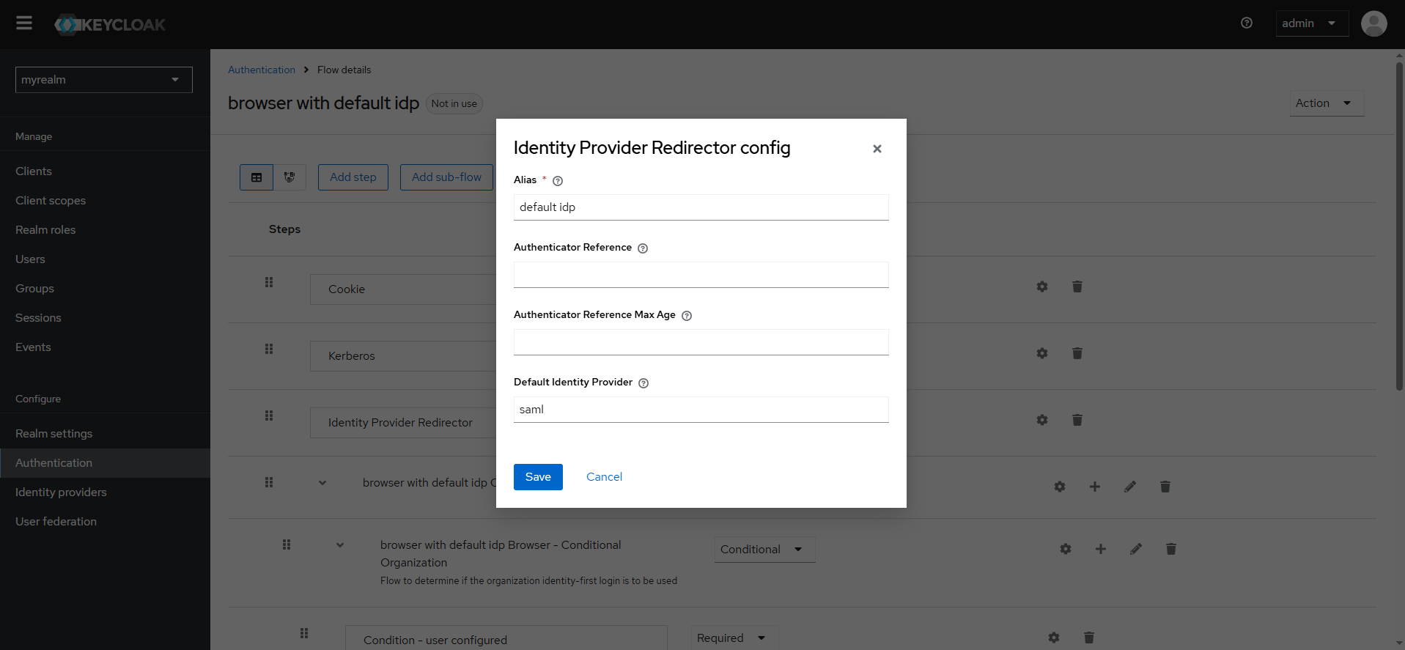Edit the Conditional Organization sub-flow

pos(1136,549)
